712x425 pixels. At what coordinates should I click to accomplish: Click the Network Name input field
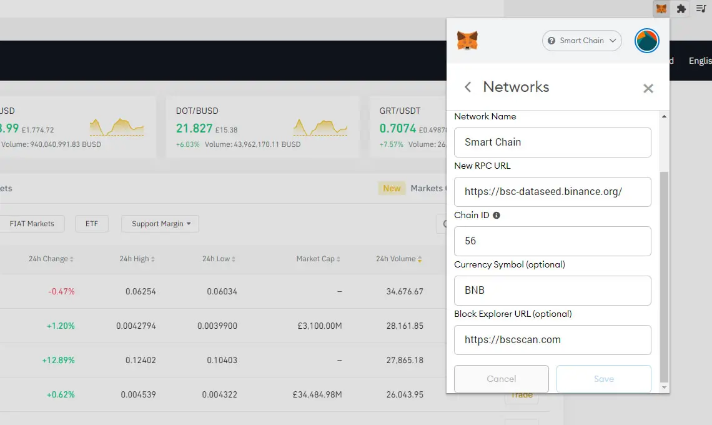[552, 142]
